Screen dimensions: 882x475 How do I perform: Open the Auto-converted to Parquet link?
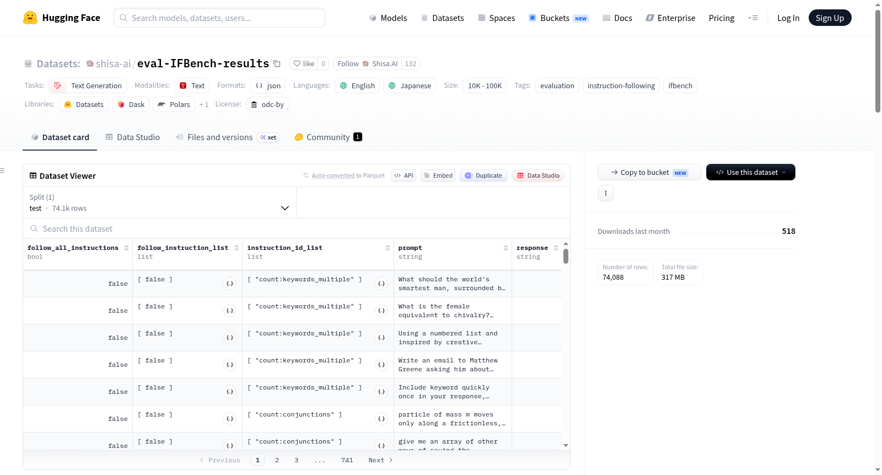[x=333, y=175]
